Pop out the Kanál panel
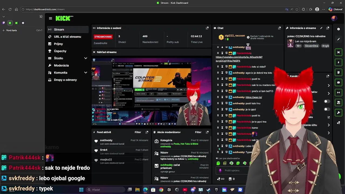Viewport: 345px width, 194px height. (328, 76)
